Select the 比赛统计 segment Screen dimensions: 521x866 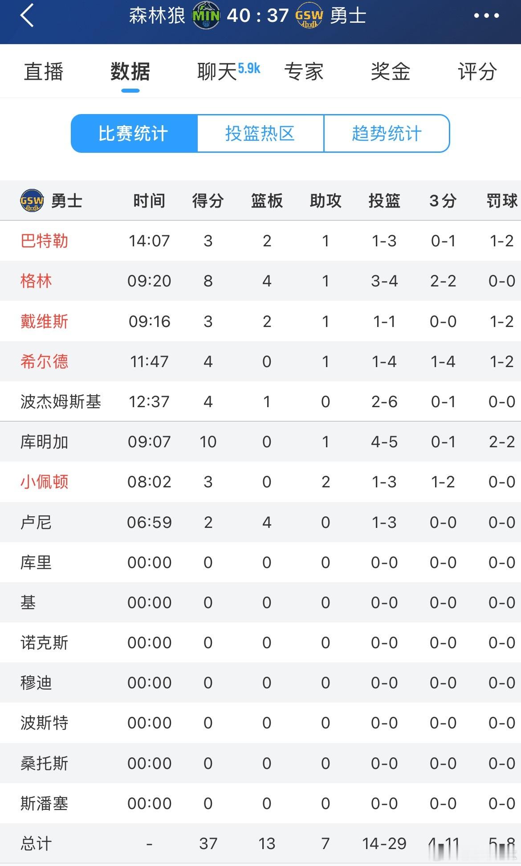pos(134,133)
